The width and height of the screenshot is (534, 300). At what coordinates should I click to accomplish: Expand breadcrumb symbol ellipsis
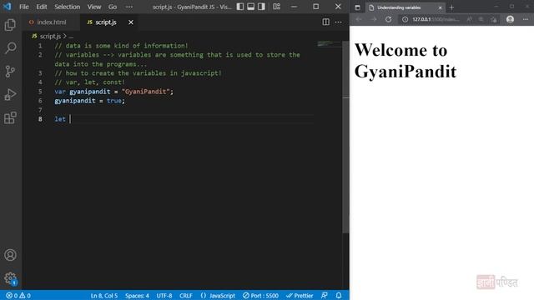[x=71, y=37]
